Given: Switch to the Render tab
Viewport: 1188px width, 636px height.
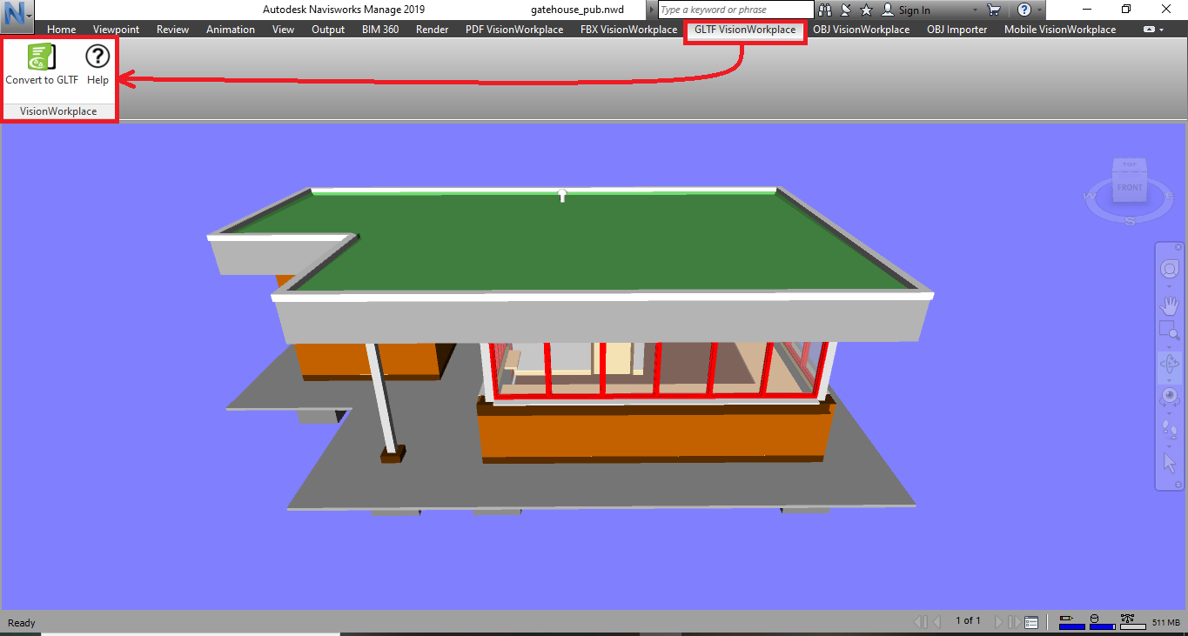Looking at the screenshot, I should coord(433,30).
